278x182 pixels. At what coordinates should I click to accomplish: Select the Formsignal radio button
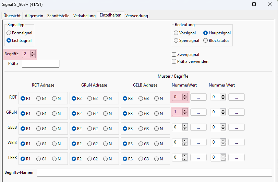point(9,33)
